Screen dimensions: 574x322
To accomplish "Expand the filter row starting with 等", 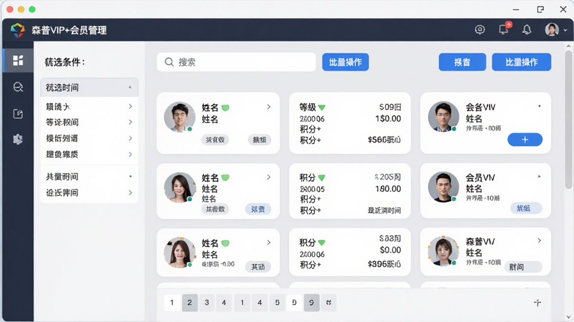I will point(89,122).
